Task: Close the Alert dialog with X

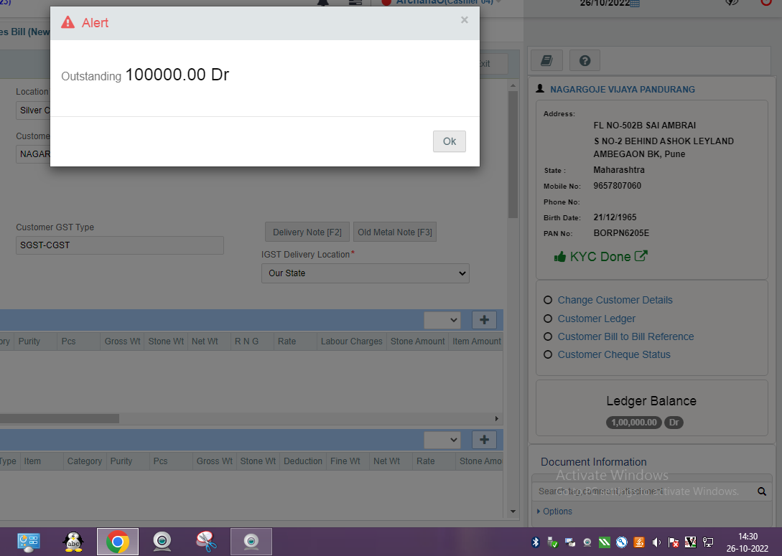Action: pyautogui.click(x=465, y=20)
